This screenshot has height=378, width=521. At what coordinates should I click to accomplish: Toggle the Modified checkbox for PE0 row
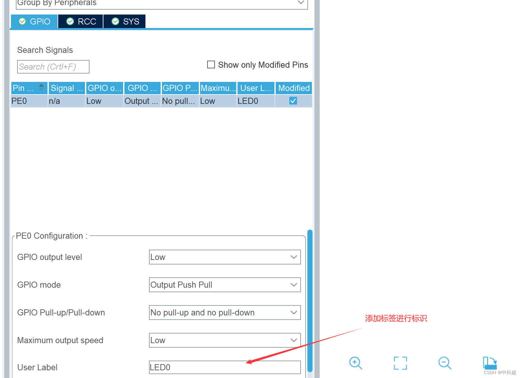(x=293, y=101)
